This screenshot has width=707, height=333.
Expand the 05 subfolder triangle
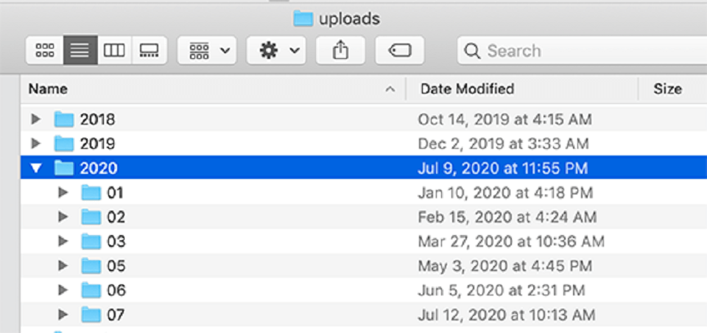click(63, 266)
